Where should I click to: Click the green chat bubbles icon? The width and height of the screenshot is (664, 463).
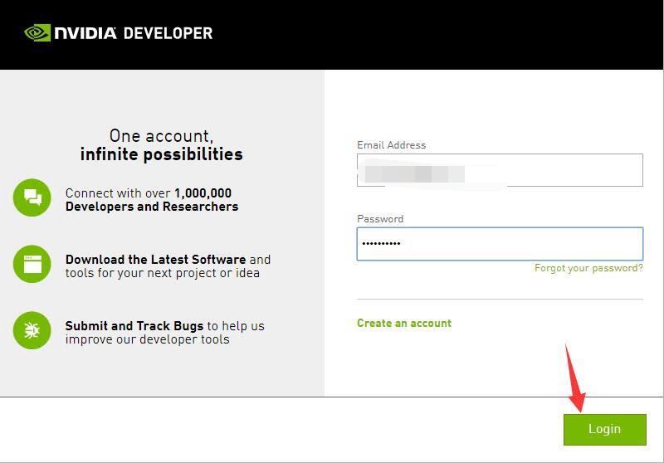[x=32, y=197]
